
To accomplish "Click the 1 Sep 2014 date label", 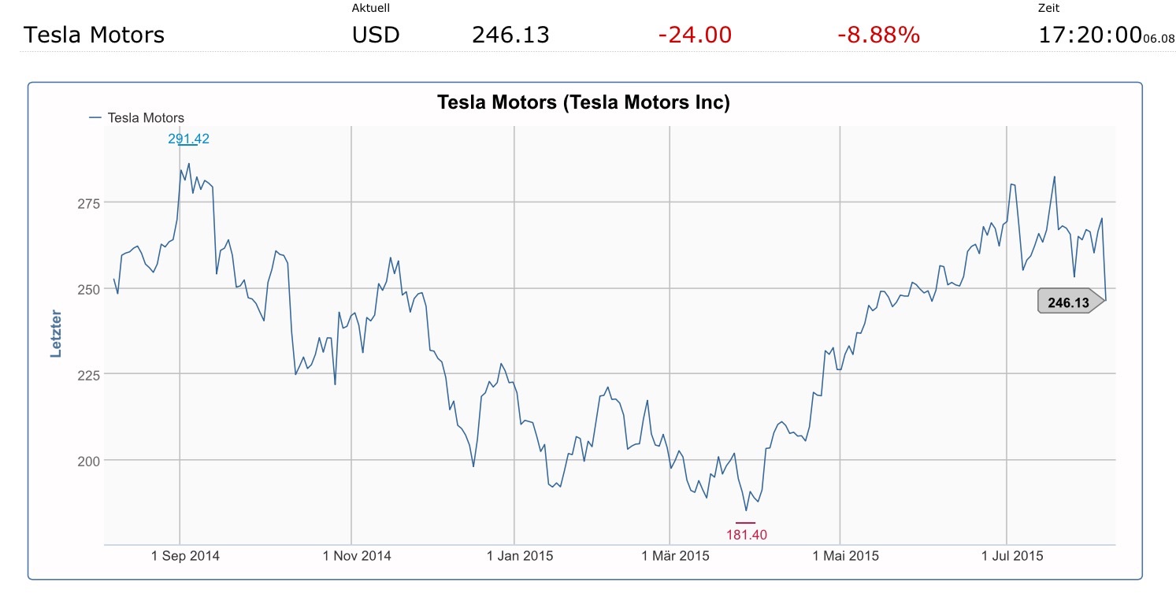I will [x=185, y=556].
